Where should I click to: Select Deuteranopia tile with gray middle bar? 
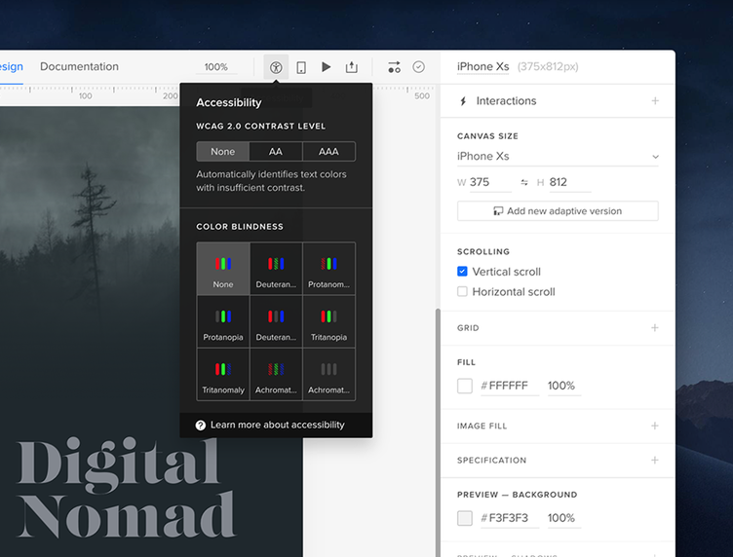(x=276, y=321)
